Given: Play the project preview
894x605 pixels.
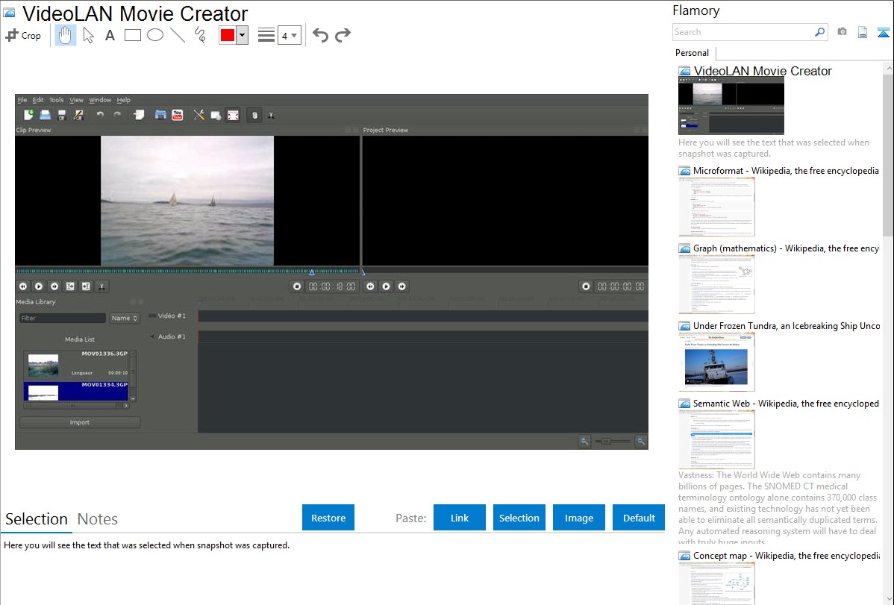Looking at the screenshot, I should tap(386, 286).
